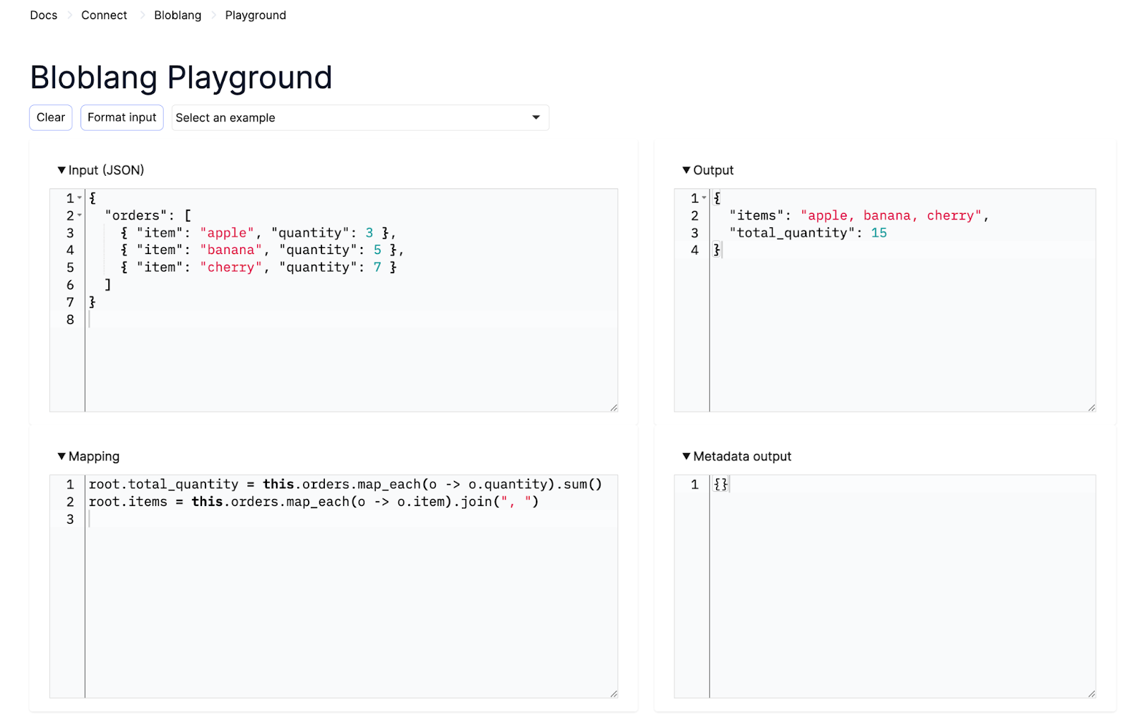Click inside the Mapping code editor
Image resolution: width=1130 pixels, height=720 pixels.
(318, 565)
